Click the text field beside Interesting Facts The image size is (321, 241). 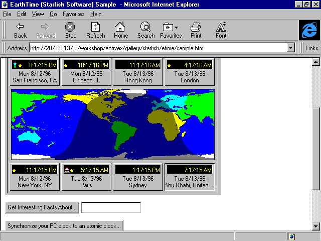pyautogui.click(x=111, y=207)
